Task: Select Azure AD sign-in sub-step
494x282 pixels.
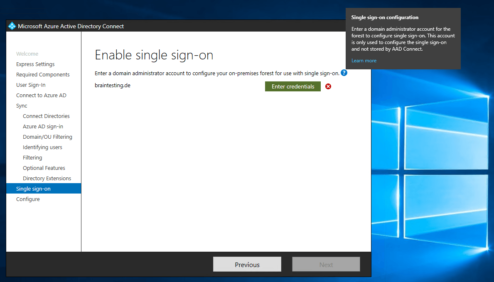Action: [43, 127]
